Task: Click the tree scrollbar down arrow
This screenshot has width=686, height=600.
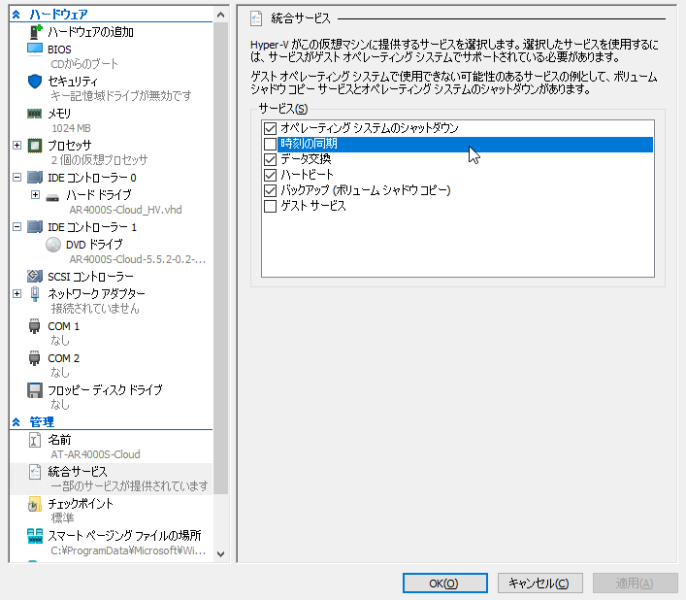Action: click(221, 554)
